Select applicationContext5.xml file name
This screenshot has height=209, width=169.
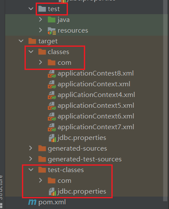[x=96, y=106]
